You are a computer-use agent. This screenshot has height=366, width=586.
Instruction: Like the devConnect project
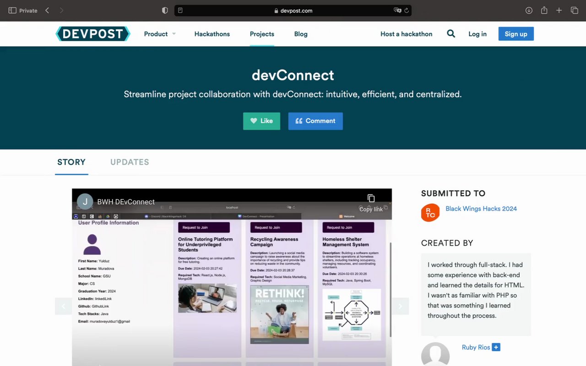261,121
